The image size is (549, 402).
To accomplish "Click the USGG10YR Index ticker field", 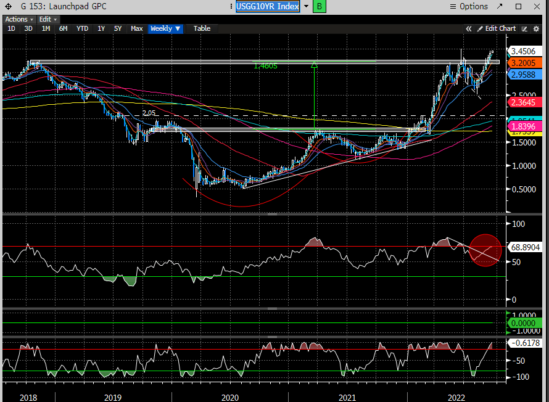I will tap(267, 7).
